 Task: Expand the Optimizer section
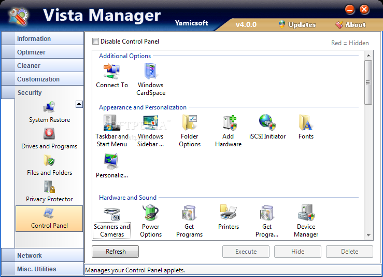[42, 52]
